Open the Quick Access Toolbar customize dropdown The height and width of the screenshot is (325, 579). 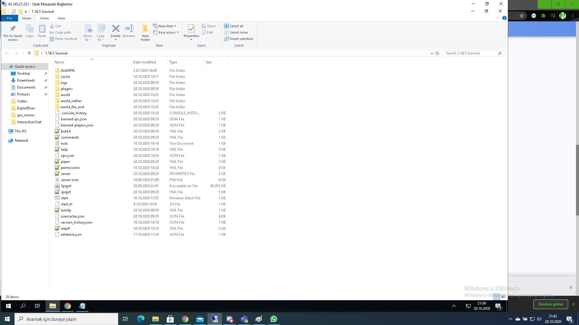pyautogui.click(x=26, y=12)
